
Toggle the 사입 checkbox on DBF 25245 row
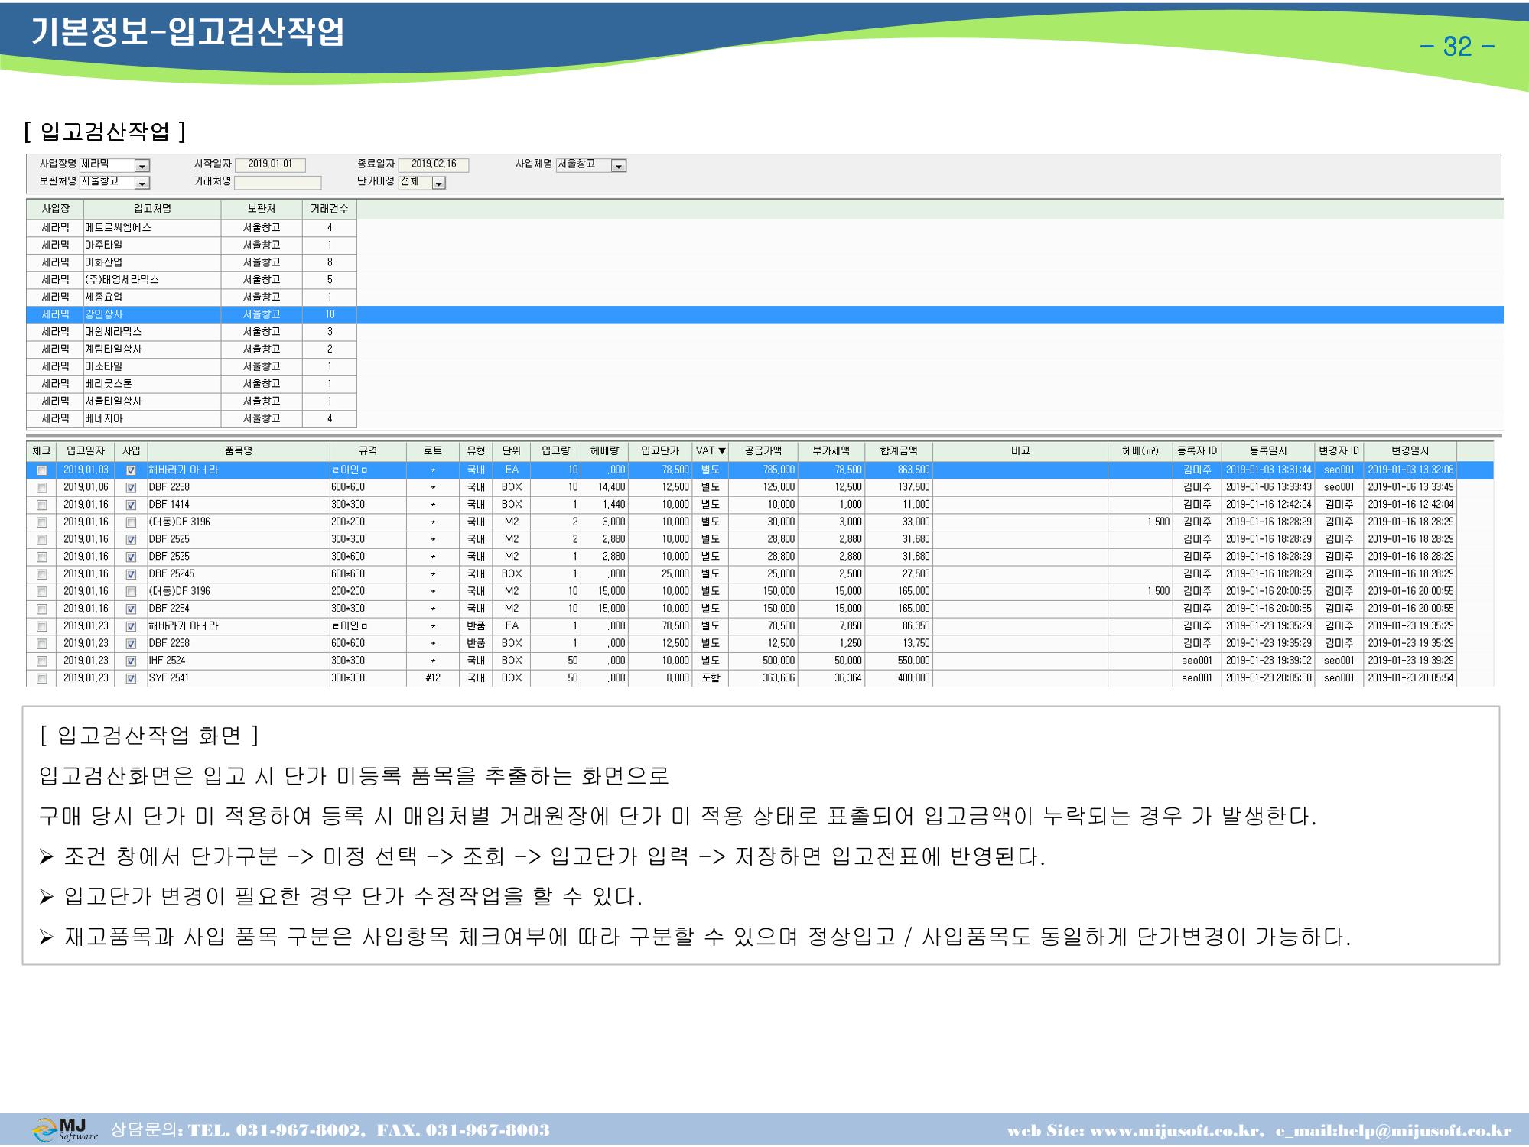point(131,574)
